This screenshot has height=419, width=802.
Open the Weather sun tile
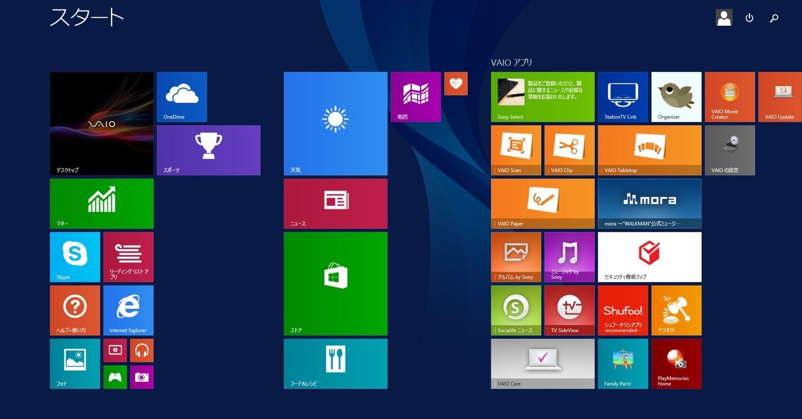pos(335,123)
